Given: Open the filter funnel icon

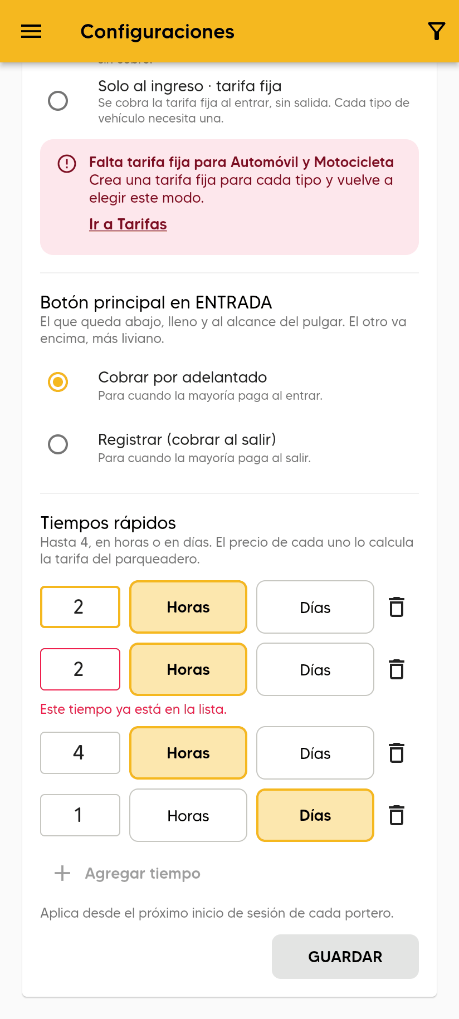Looking at the screenshot, I should [x=437, y=31].
